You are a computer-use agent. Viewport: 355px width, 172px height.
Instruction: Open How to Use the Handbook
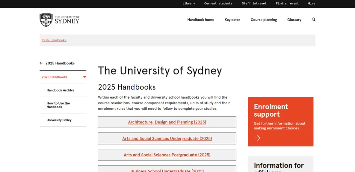pyautogui.click(x=58, y=105)
